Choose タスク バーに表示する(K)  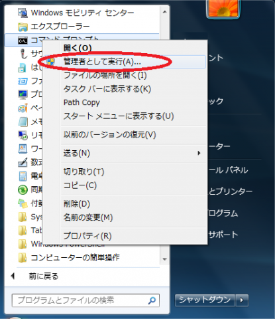pyautogui.click(x=107, y=89)
